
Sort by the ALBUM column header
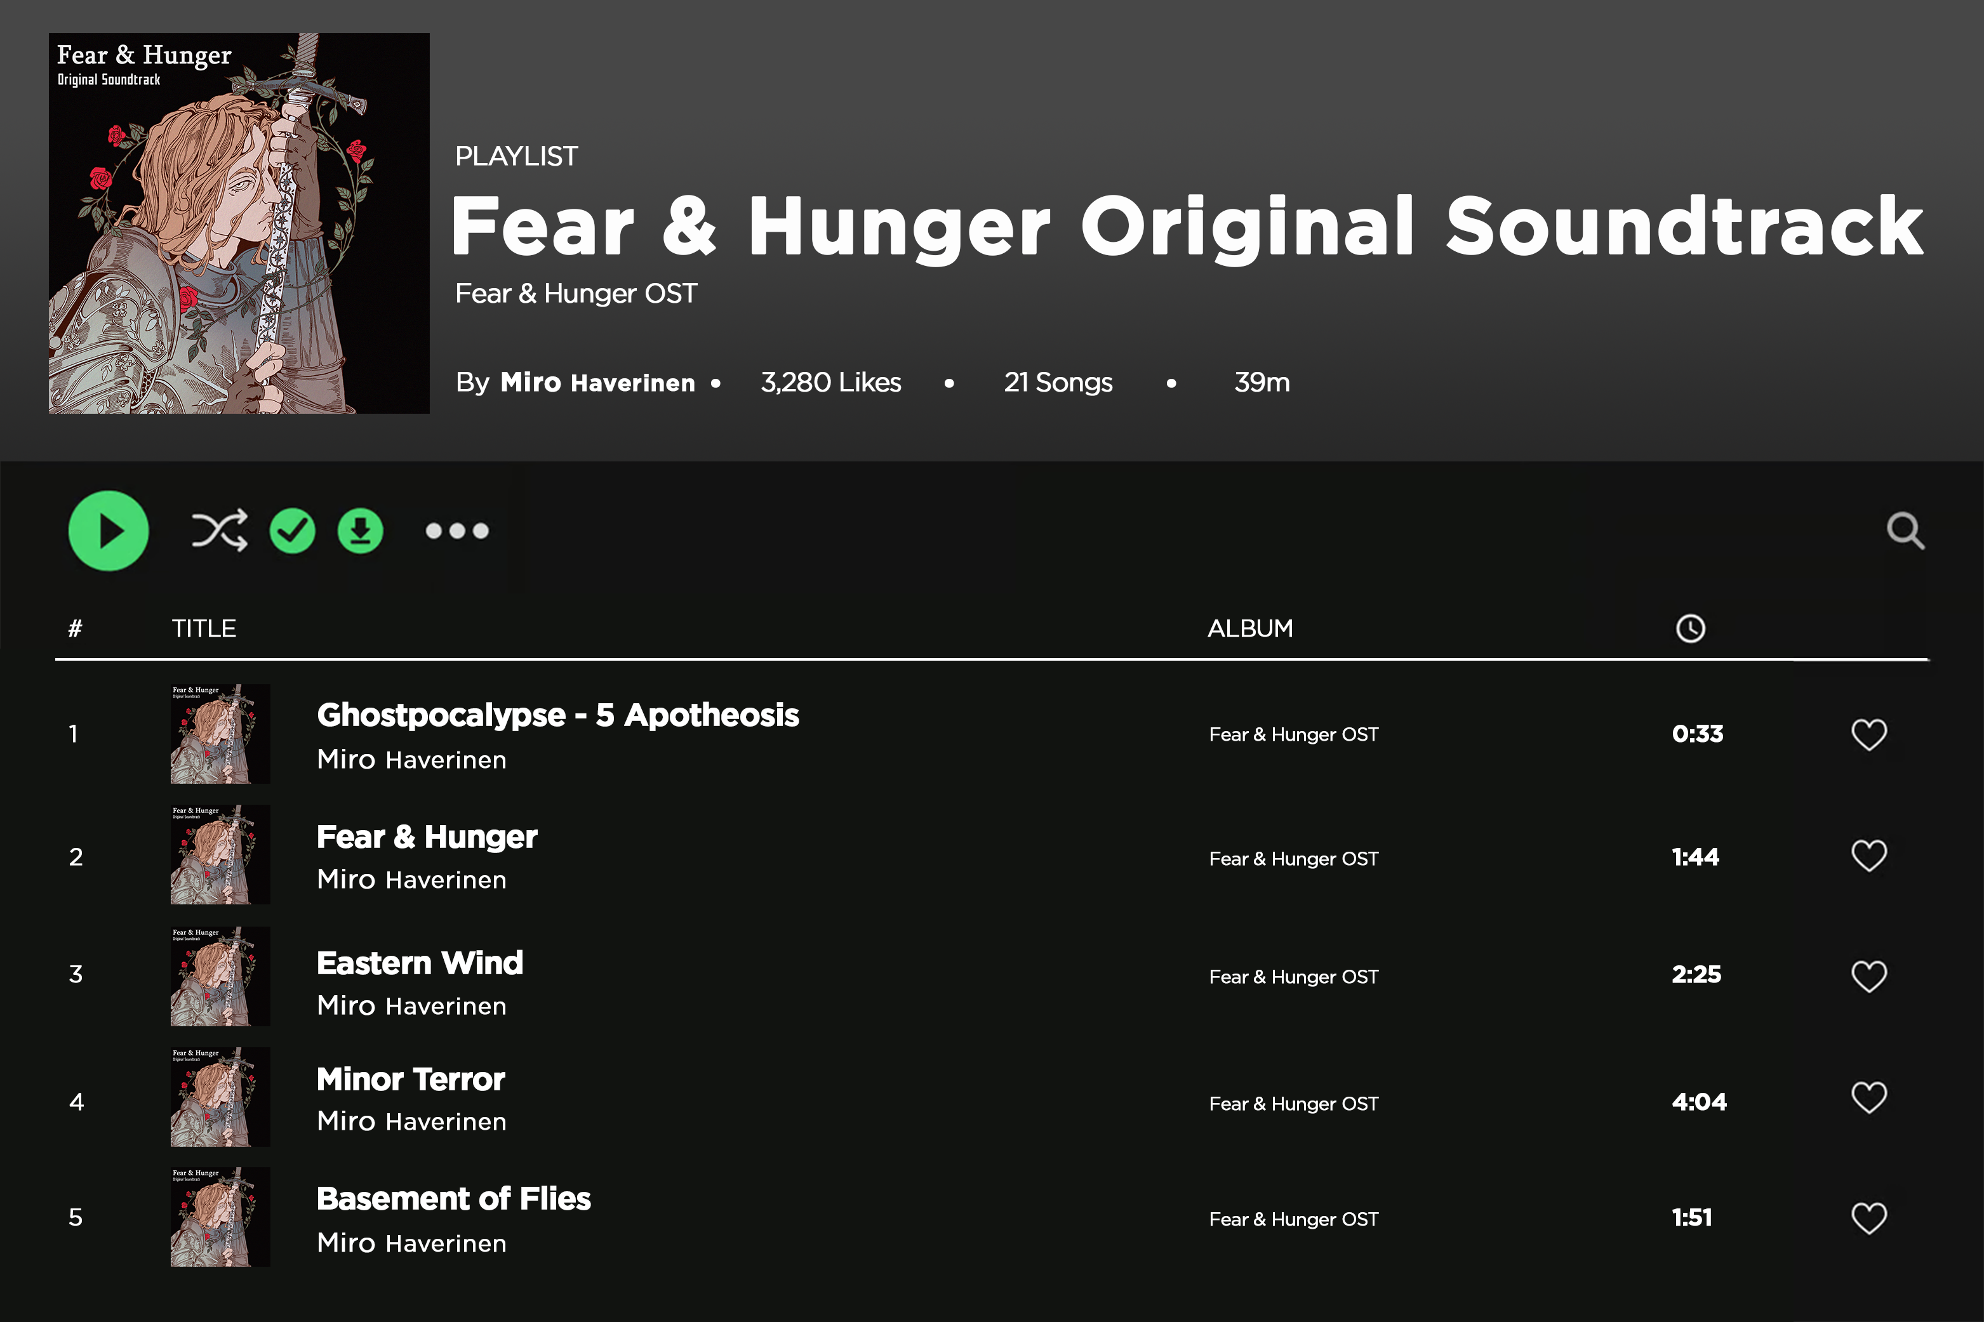[x=1249, y=629]
